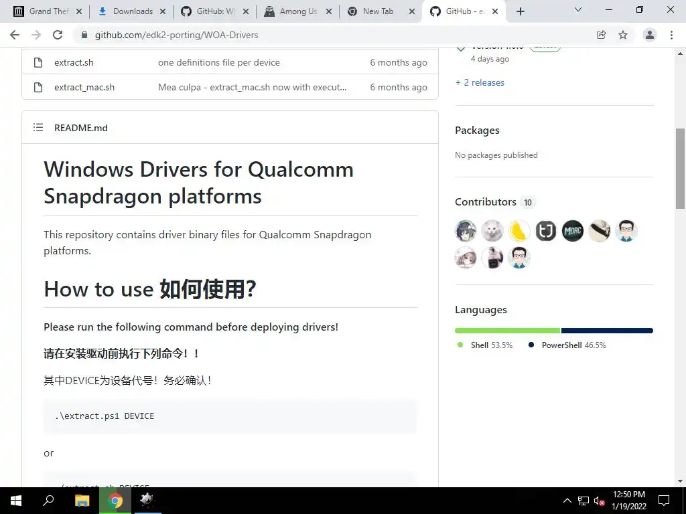Click the Contributors count badge 10
686x514 pixels.
coord(528,202)
